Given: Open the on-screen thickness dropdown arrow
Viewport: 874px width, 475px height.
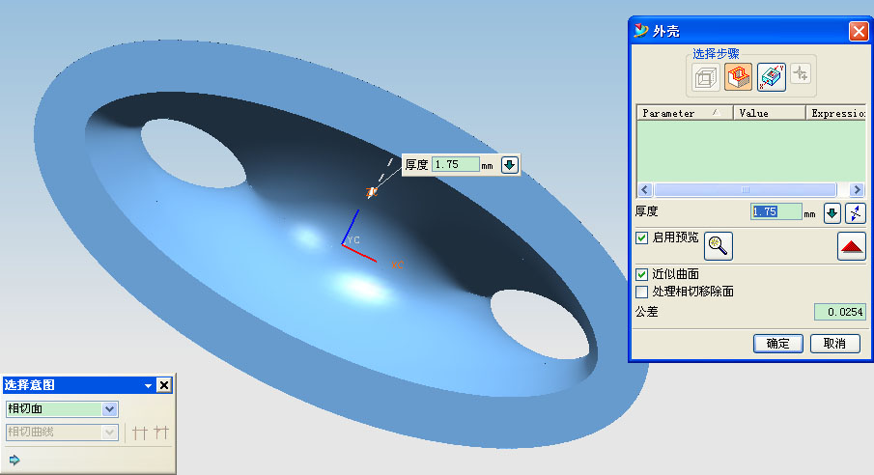Looking at the screenshot, I should (x=510, y=165).
